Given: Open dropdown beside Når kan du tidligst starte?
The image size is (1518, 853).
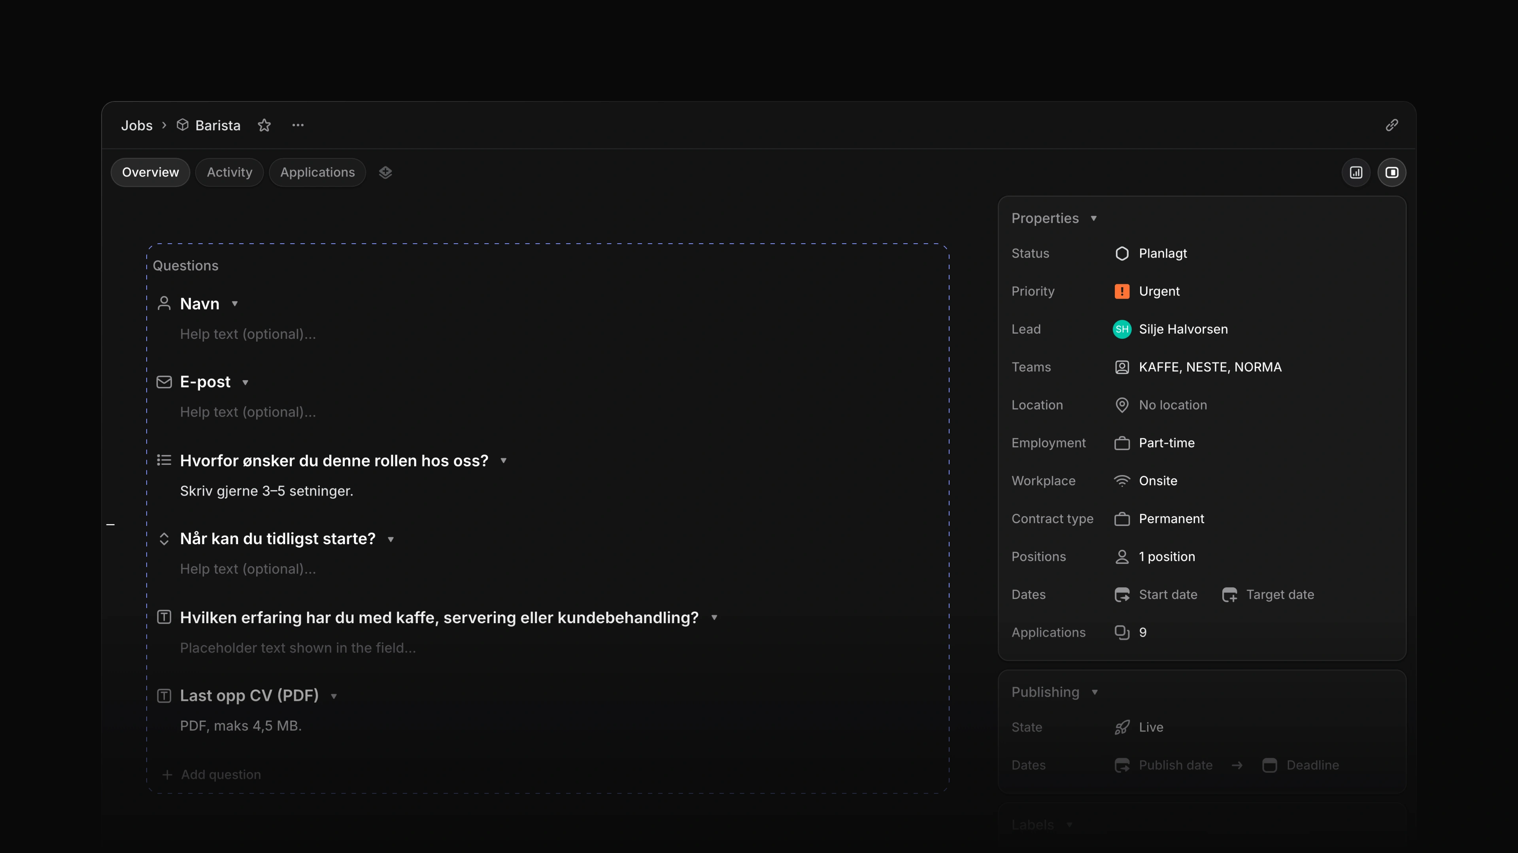Looking at the screenshot, I should (390, 539).
